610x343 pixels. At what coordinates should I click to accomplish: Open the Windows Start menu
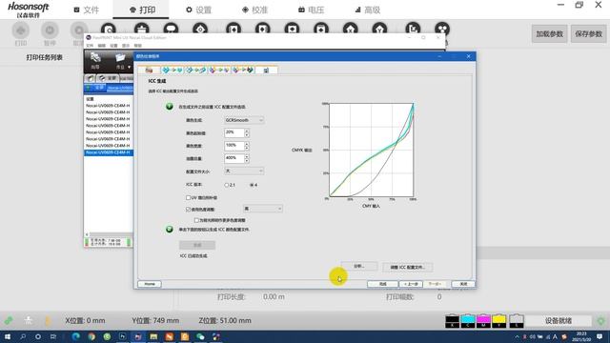click(8, 336)
